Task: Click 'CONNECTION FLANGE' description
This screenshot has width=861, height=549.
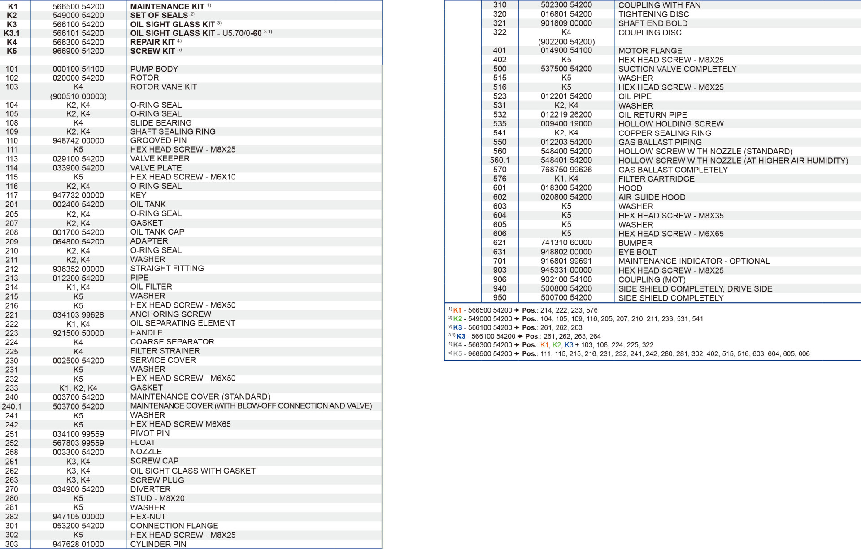Action: (174, 526)
